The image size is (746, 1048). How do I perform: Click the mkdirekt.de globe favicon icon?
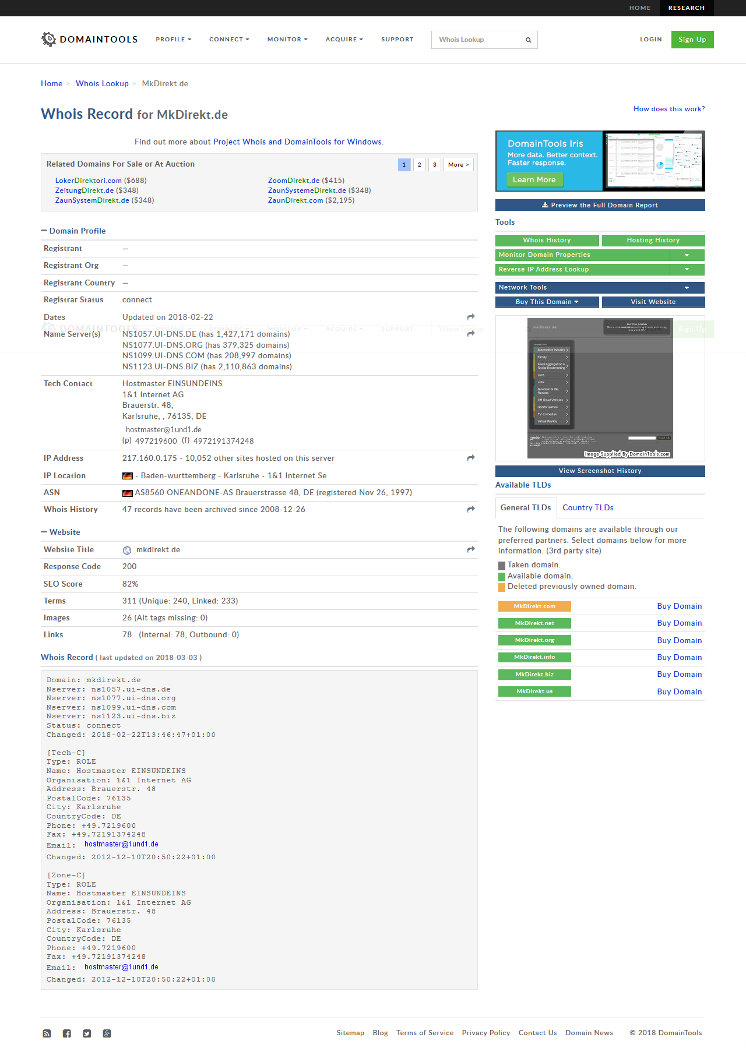127,551
